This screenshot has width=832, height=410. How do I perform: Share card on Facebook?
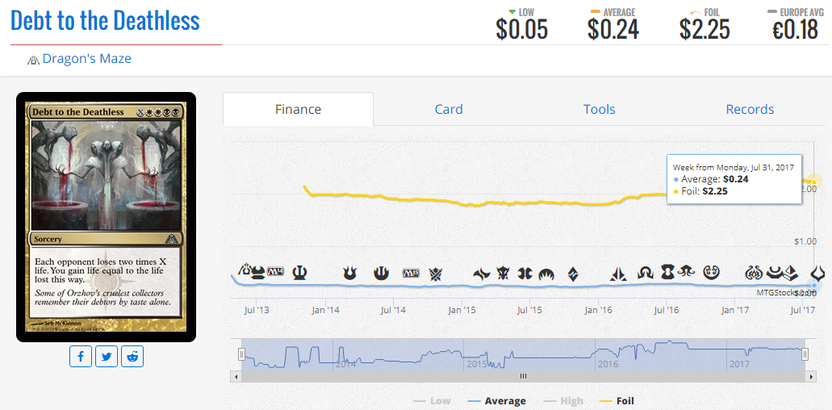pos(81,357)
